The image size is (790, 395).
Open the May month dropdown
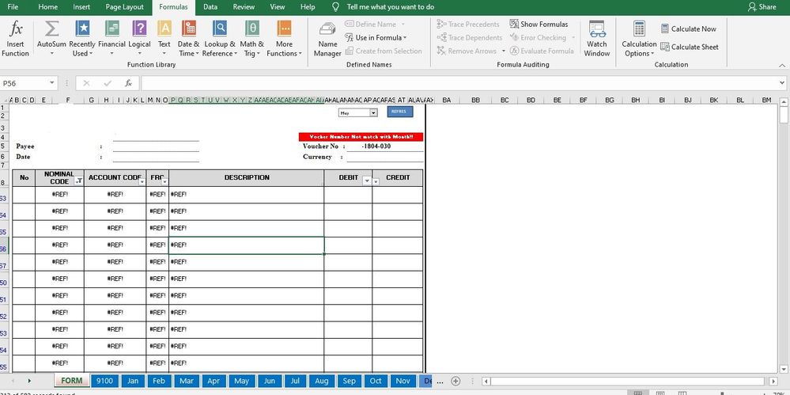373,113
